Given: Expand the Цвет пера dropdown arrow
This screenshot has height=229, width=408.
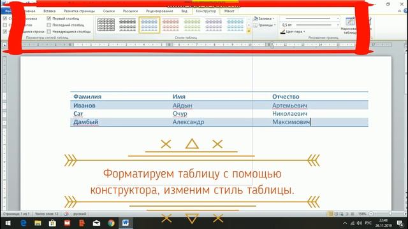Looking at the screenshot, I should pos(304,32).
